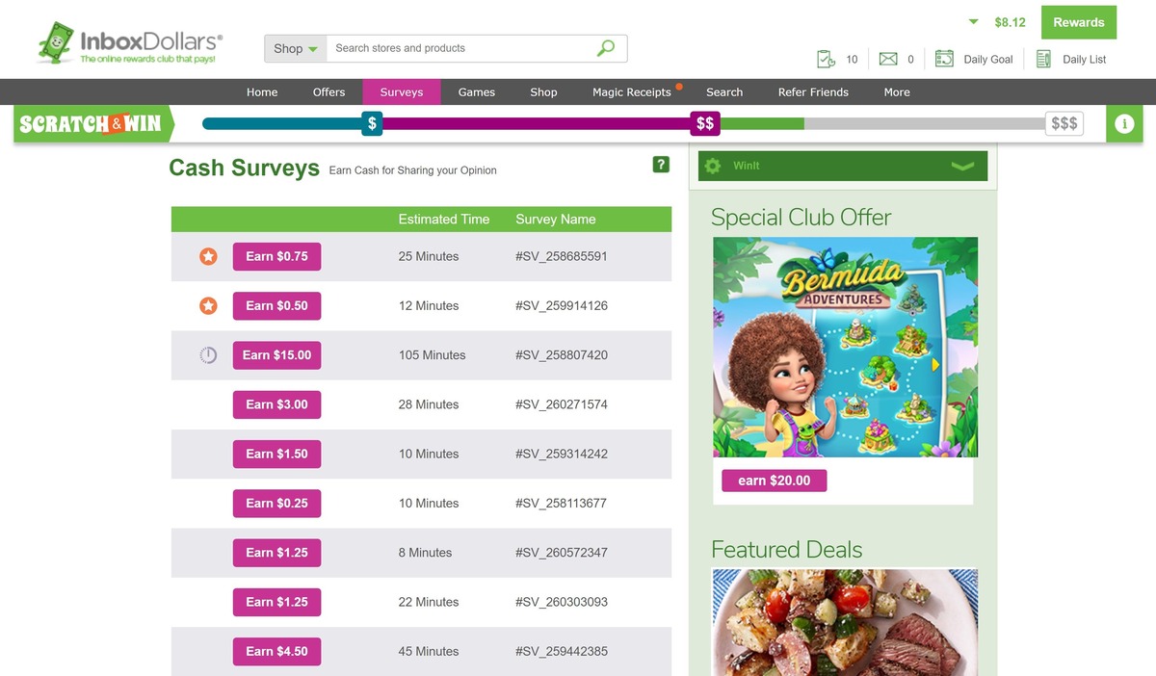Screen dimensions: 1156x676
Task: Open the survey tasks checklist icon
Action: coord(827,58)
